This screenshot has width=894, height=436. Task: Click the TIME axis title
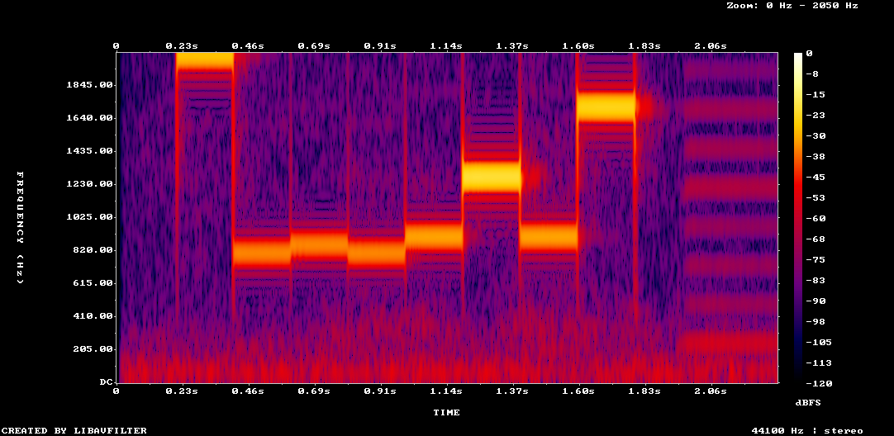pos(446,412)
